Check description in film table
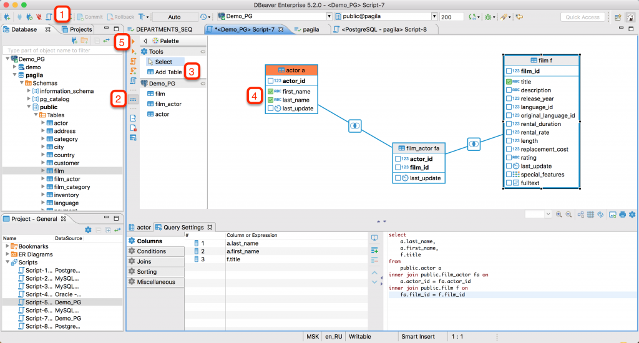This screenshot has height=343, width=639. point(509,90)
